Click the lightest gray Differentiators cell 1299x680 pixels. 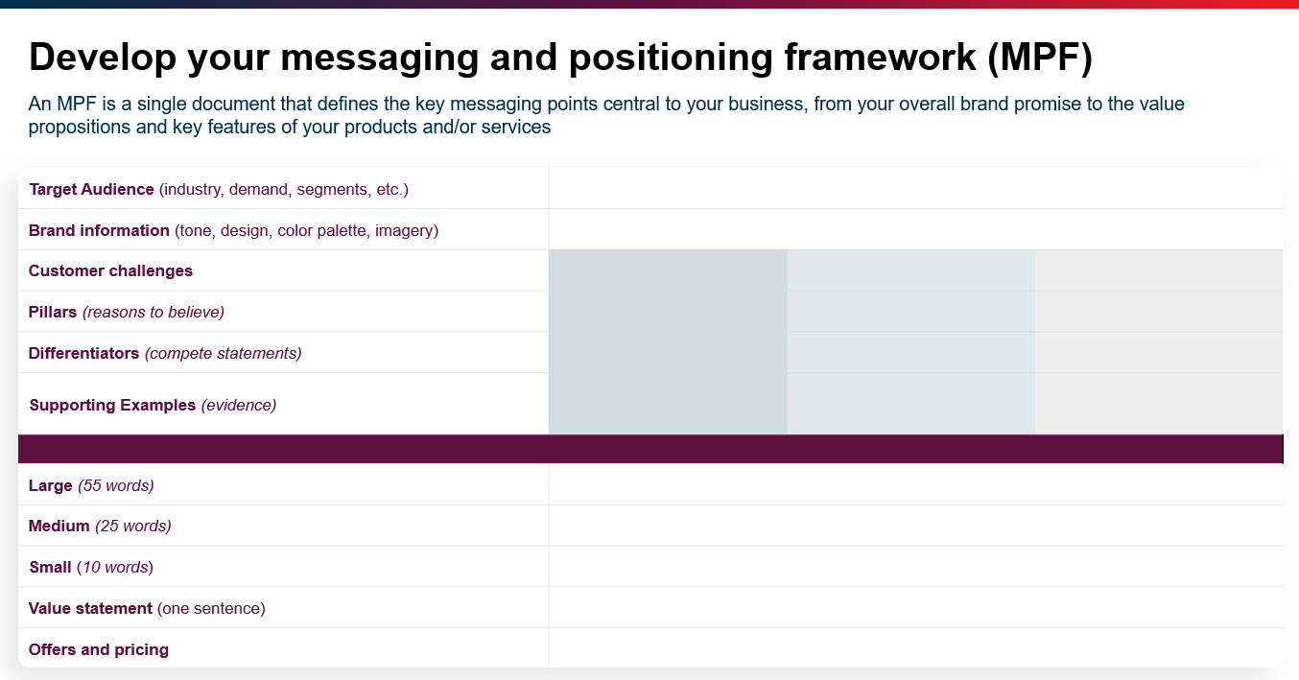click(x=1158, y=353)
